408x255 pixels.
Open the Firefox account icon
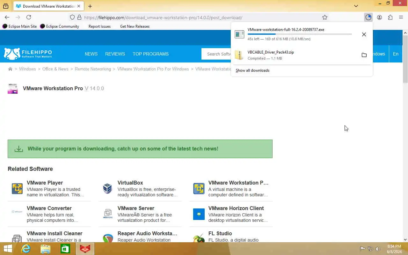click(379, 17)
